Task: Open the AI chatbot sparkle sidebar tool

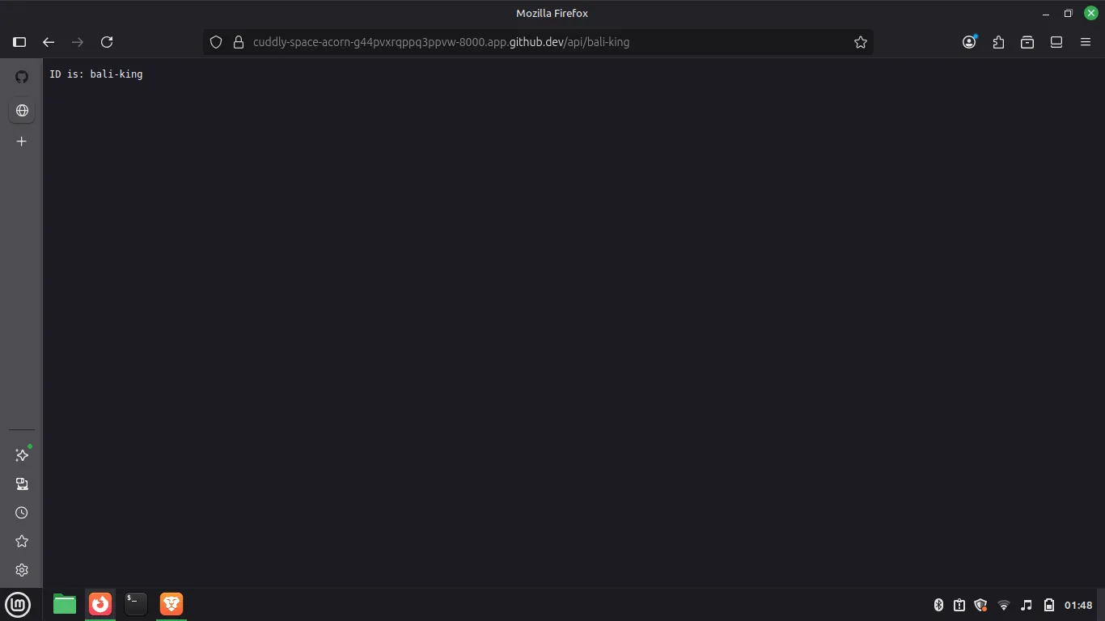Action: 22,455
